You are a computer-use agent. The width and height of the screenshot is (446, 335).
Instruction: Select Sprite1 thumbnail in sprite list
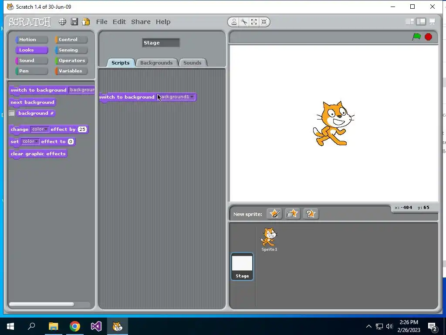[x=269, y=239]
